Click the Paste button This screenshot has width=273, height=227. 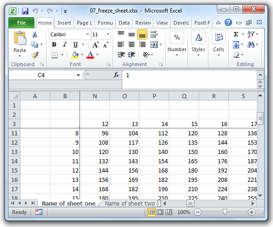click(20, 44)
